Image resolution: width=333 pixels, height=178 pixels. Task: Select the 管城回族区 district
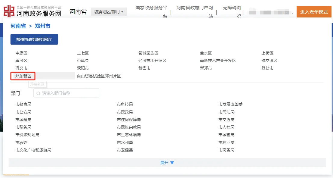(x=148, y=53)
